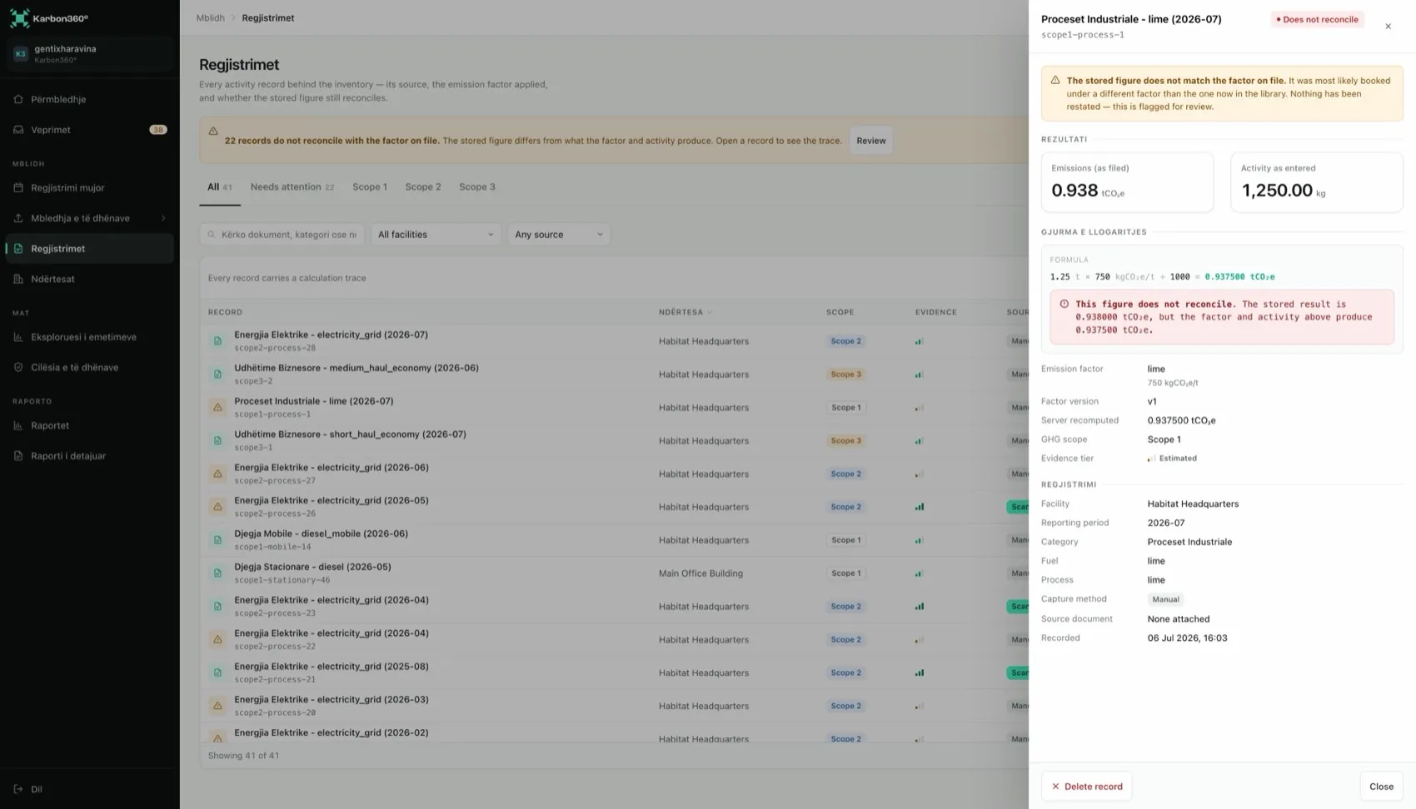Click the search magnifier icon in records filter
The height and width of the screenshot is (809, 1416).
click(x=212, y=235)
